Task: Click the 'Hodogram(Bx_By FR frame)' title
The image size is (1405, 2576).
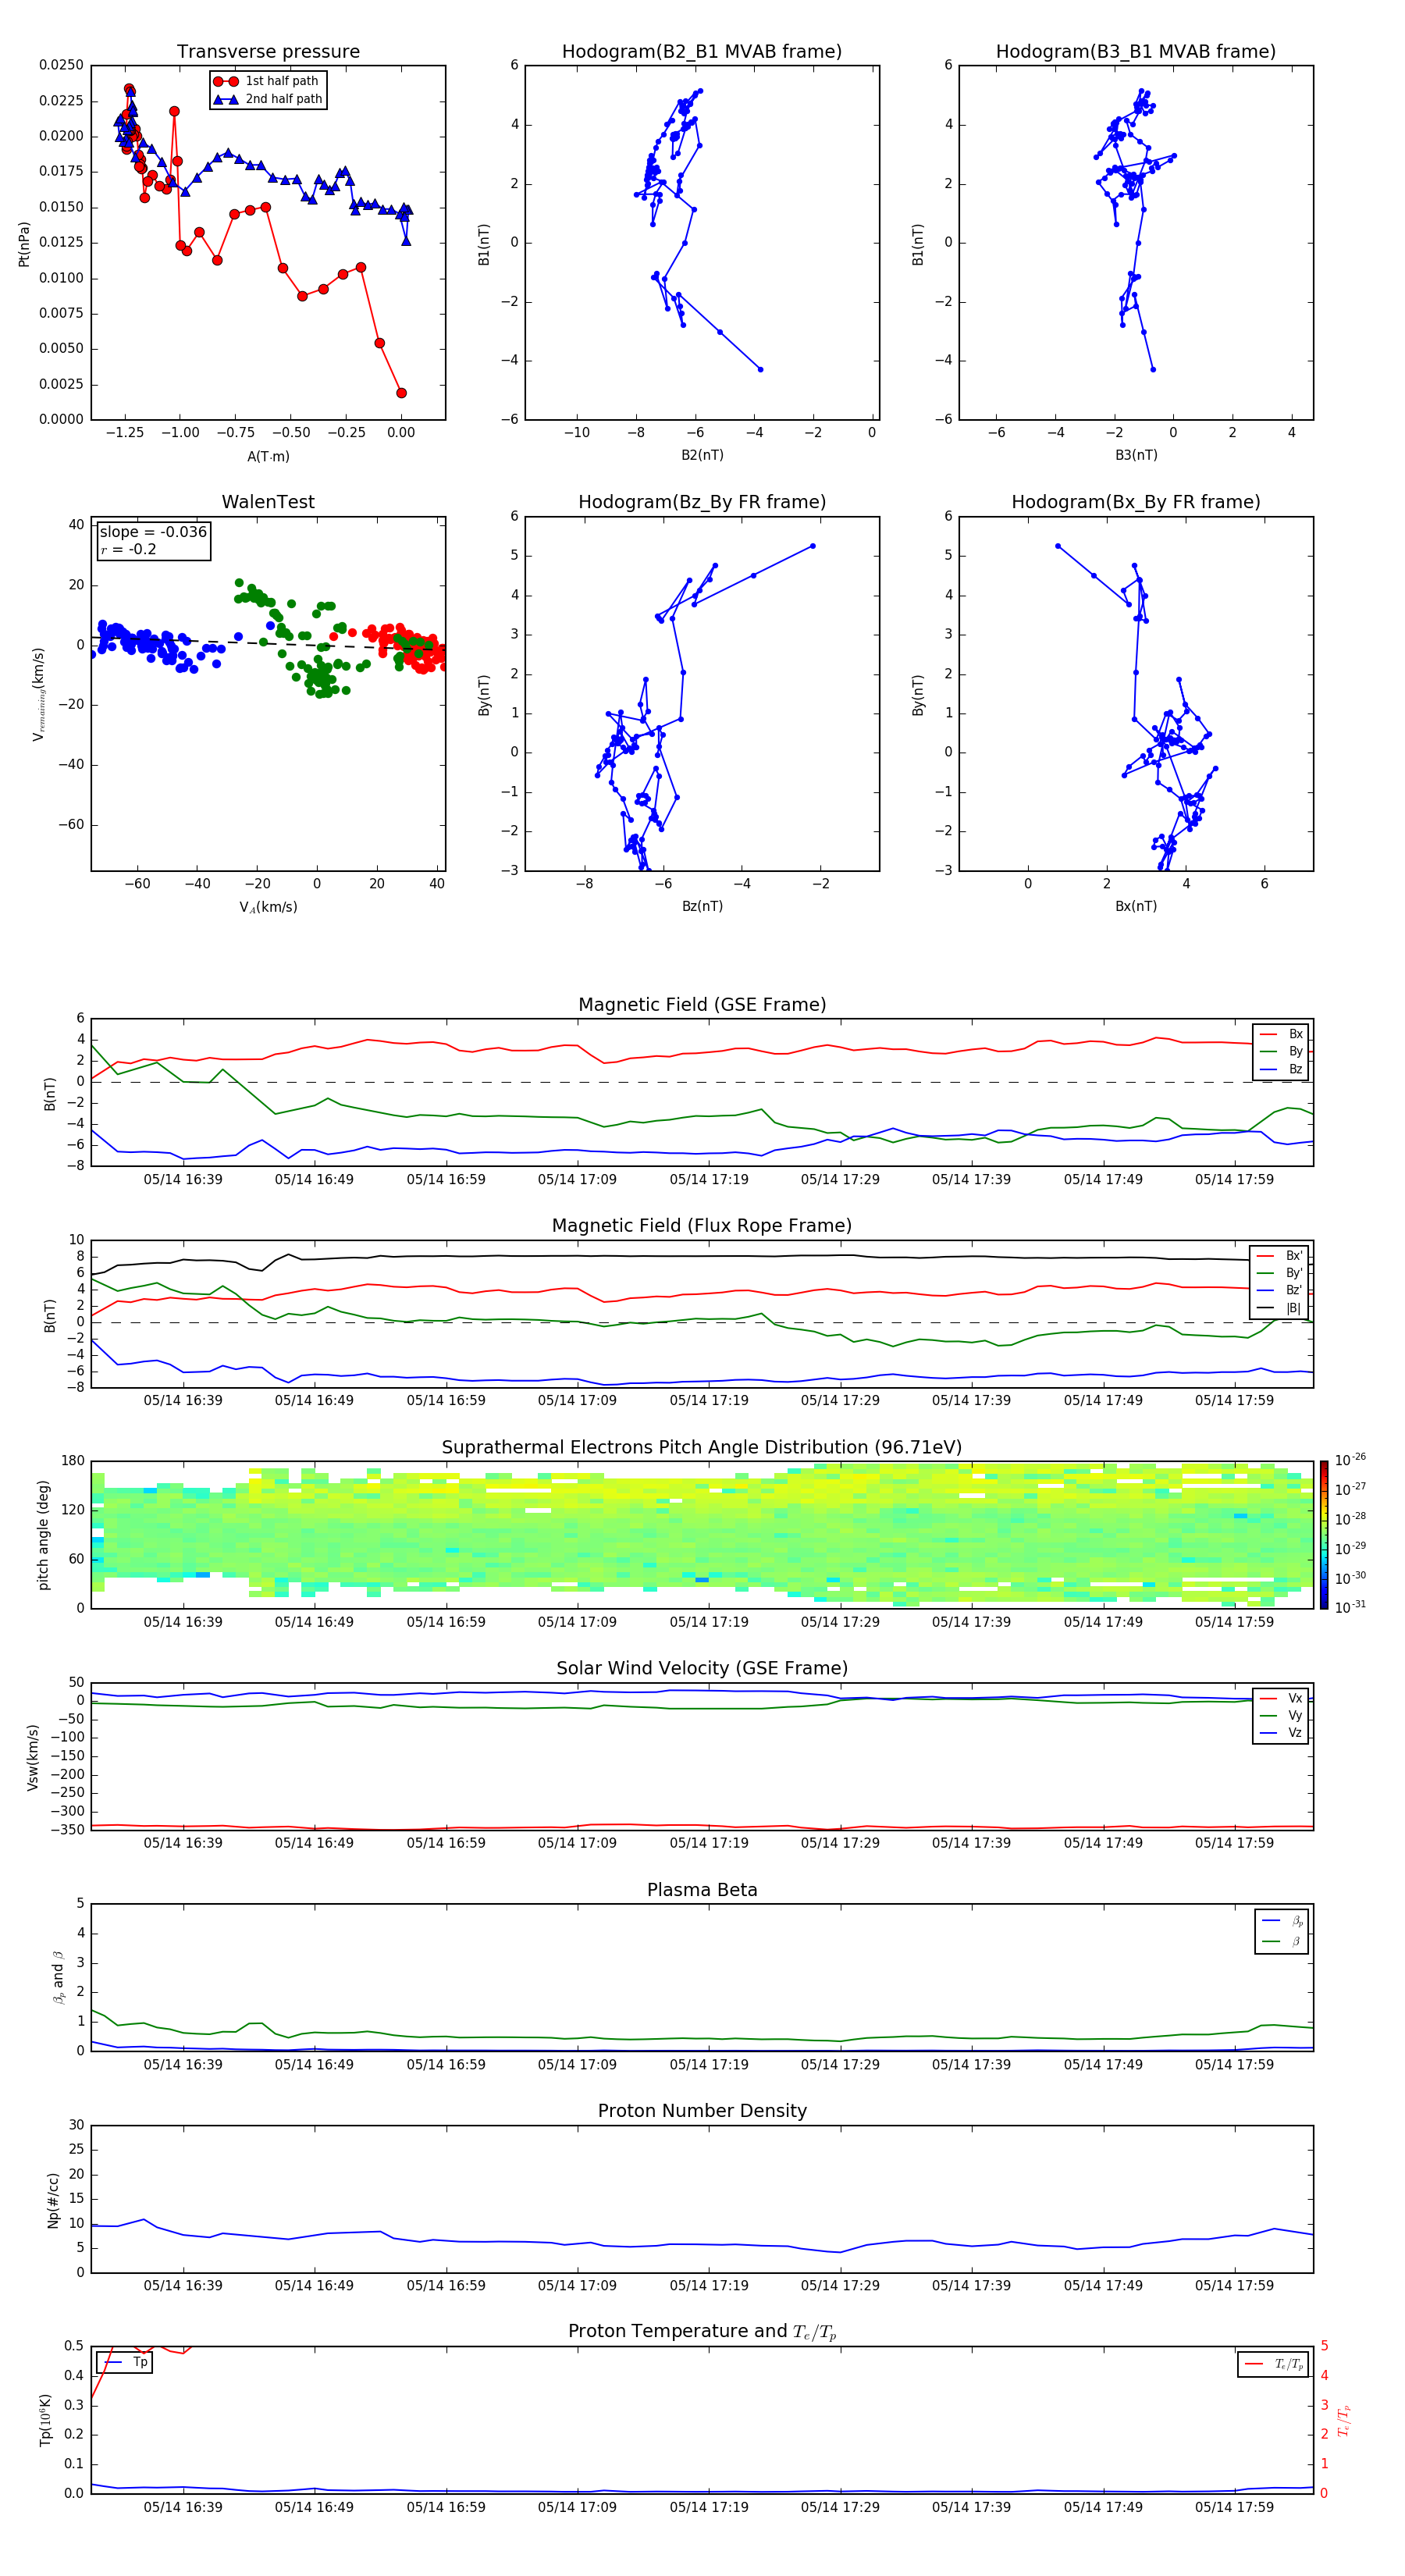Action: tap(1136, 502)
